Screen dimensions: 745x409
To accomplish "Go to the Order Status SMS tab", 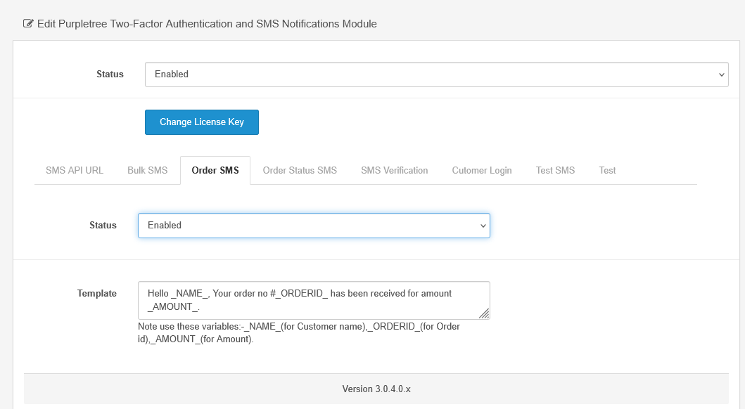I will click(300, 171).
